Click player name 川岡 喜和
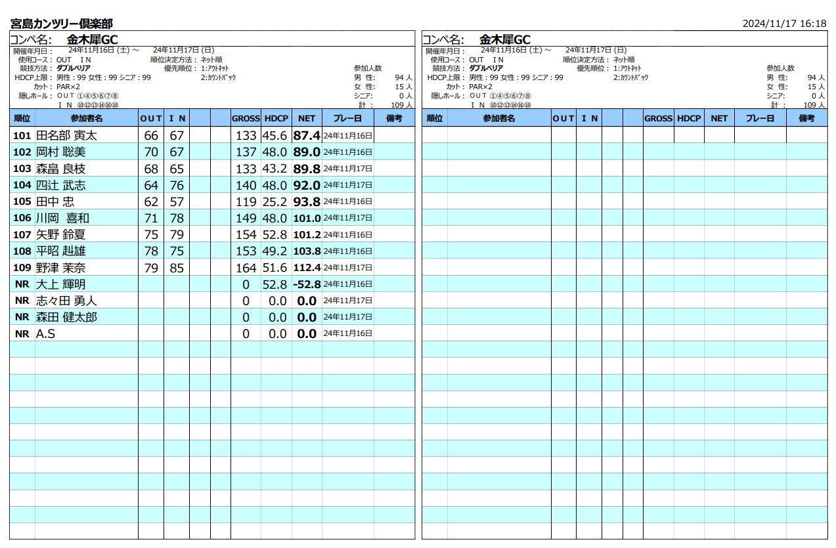Image resolution: width=836 pixels, height=548 pixels. click(62, 218)
